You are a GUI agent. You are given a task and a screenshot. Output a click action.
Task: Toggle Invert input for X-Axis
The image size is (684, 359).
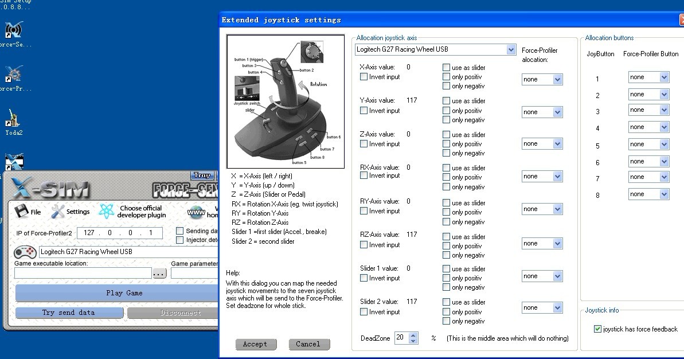click(x=364, y=77)
